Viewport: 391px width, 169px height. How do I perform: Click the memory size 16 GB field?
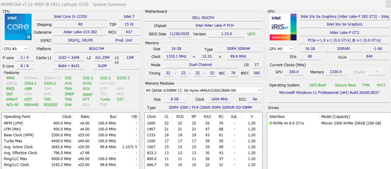[x=176, y=49]
